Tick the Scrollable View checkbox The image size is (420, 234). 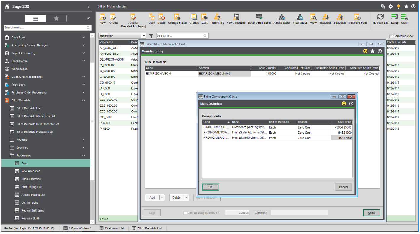pyautogui.click(x=391, y=36)
